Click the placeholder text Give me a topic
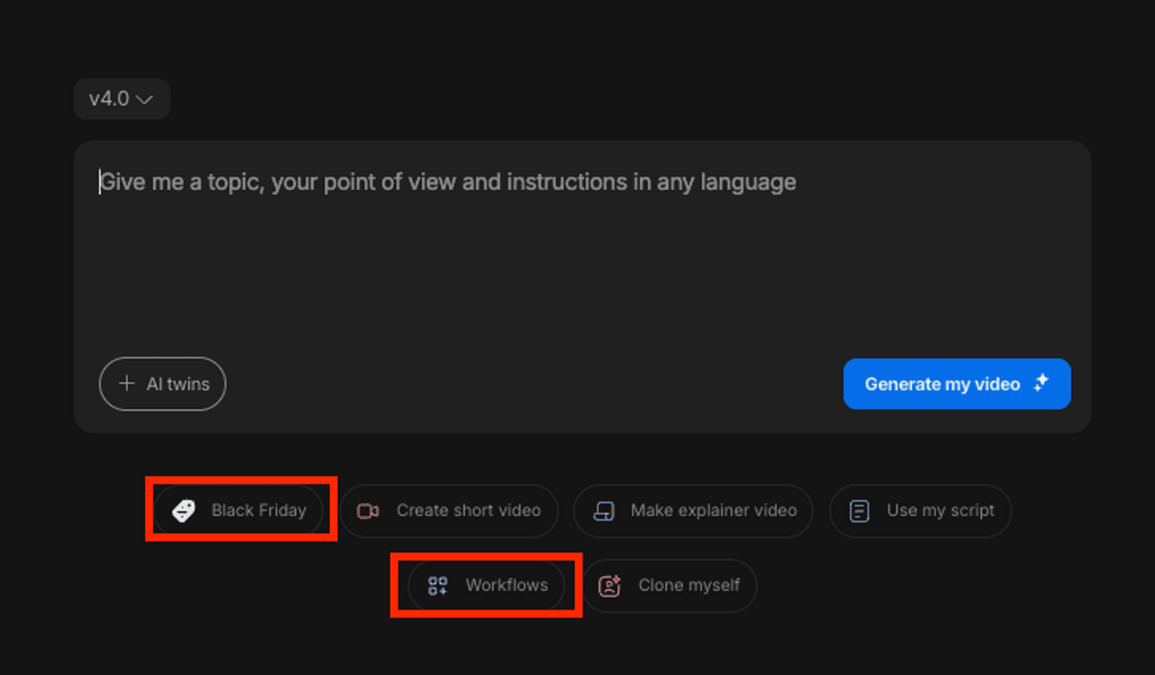Viewport: 1155px width, 675px height. click(445, 182)
